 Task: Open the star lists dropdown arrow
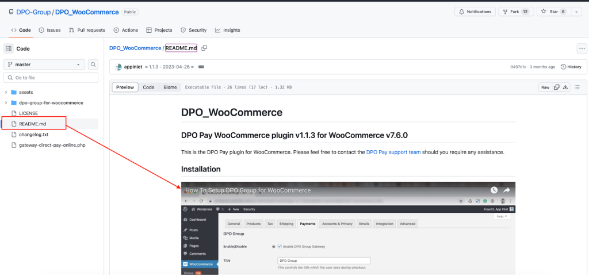(576, 12)
